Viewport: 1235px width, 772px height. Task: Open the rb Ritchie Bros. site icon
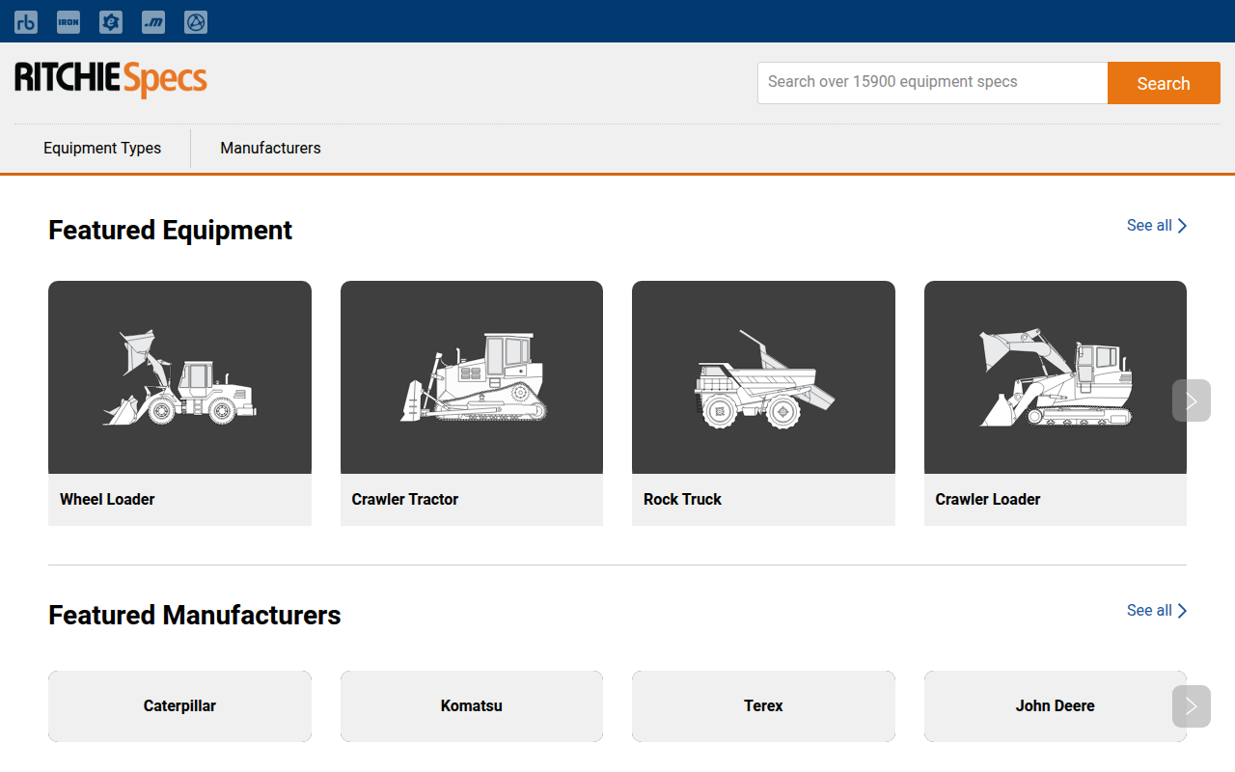pyautogui.click(x=26, y=21)
